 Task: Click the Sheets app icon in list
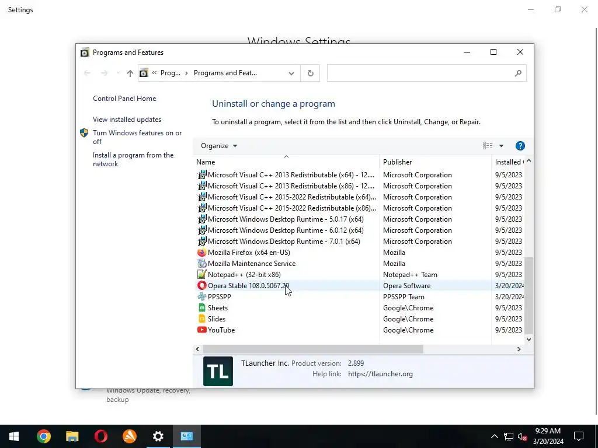pyautogui.click(x=201, y=307)
